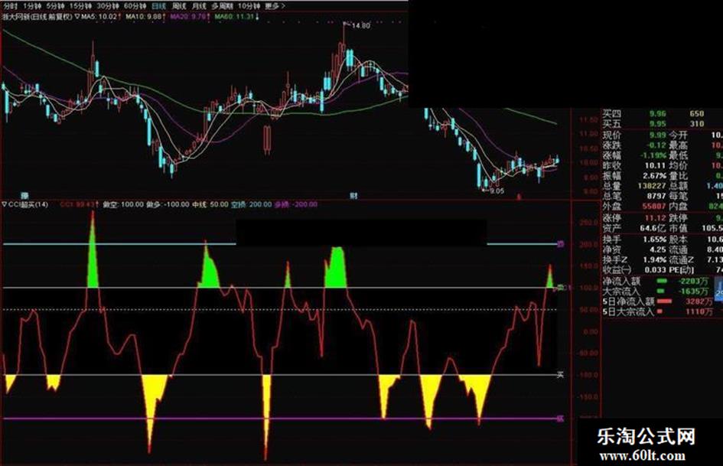
Task: Expand the 更多 more periods menu
Action: [x=275, y=6]
